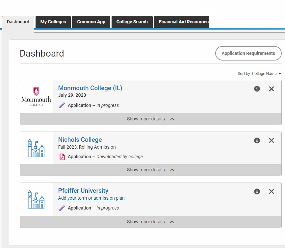Switch to the My Colleges tab

[53, 22]
